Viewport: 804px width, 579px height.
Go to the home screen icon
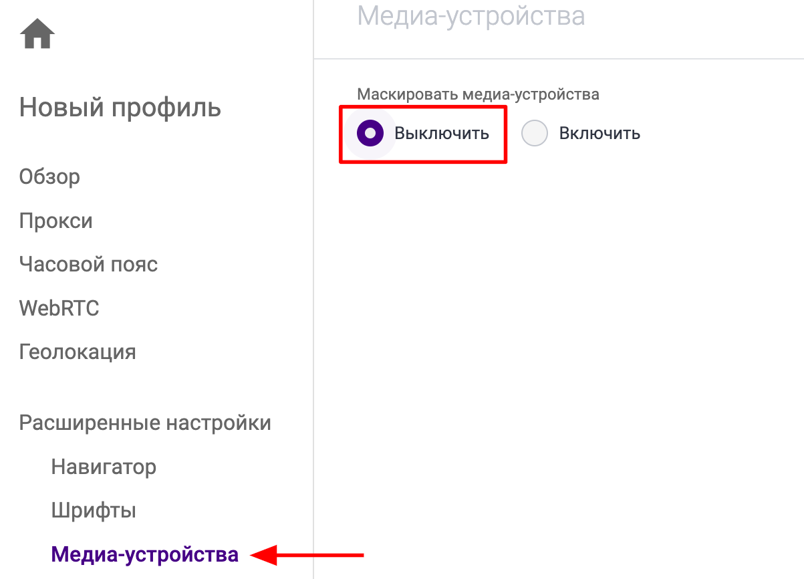point(37,34)
